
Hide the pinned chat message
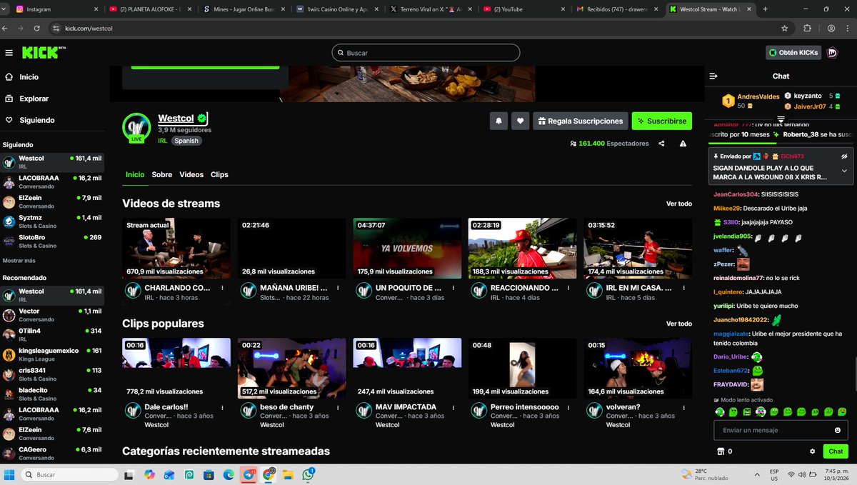click(x=843, y=156)
